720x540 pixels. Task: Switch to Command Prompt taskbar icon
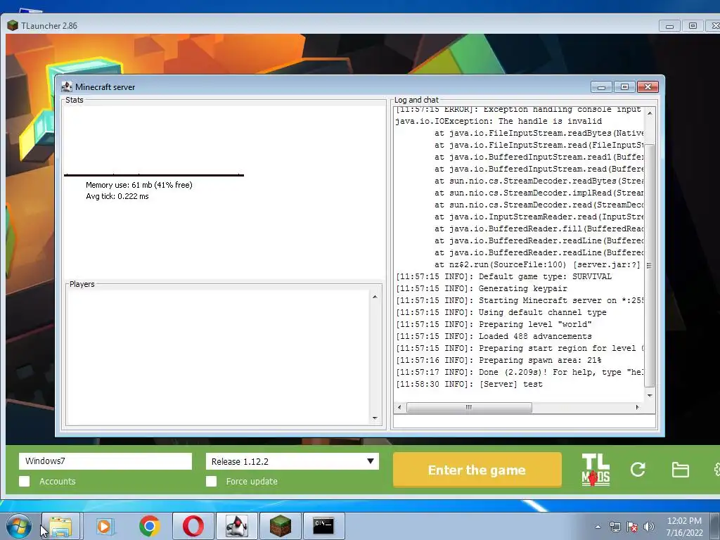pos(323,526)
